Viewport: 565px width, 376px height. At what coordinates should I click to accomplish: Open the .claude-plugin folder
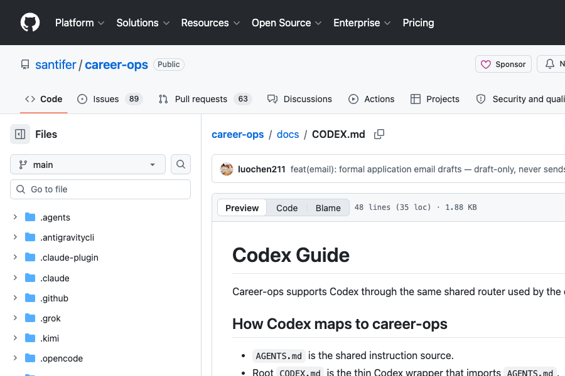[x=69, y=258]
